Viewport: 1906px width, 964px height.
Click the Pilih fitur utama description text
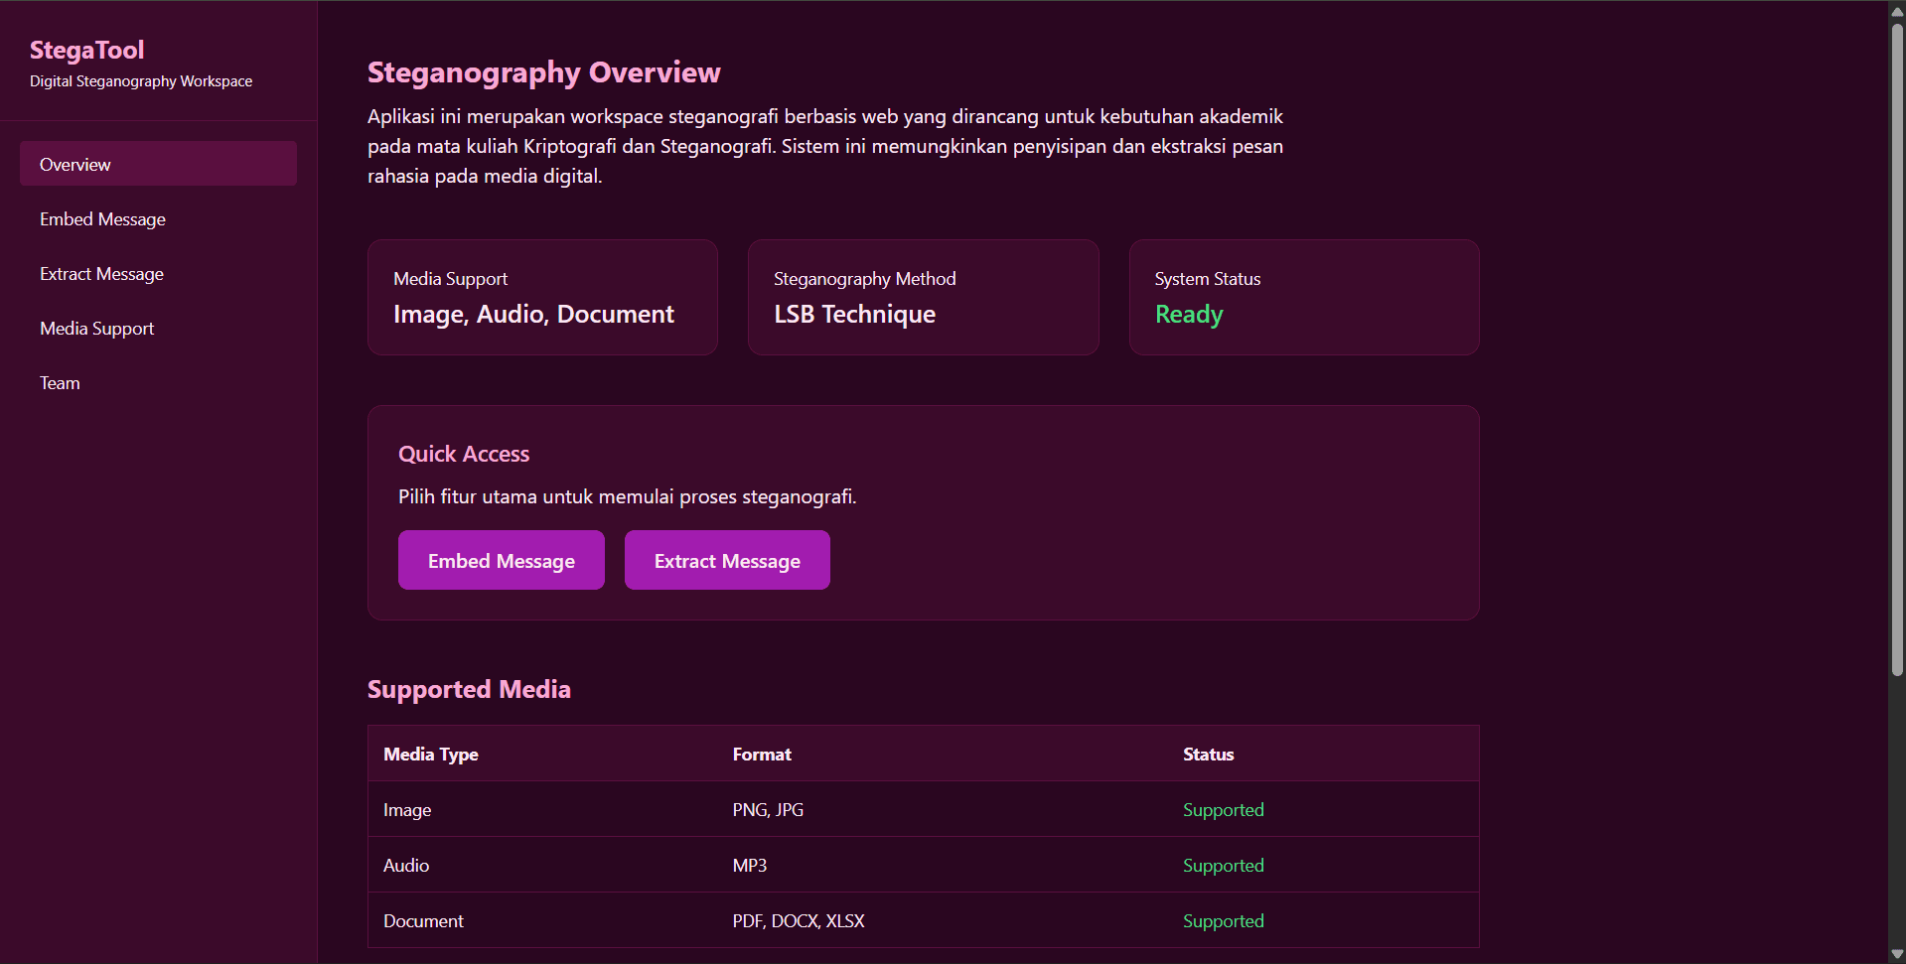(627, 496)
